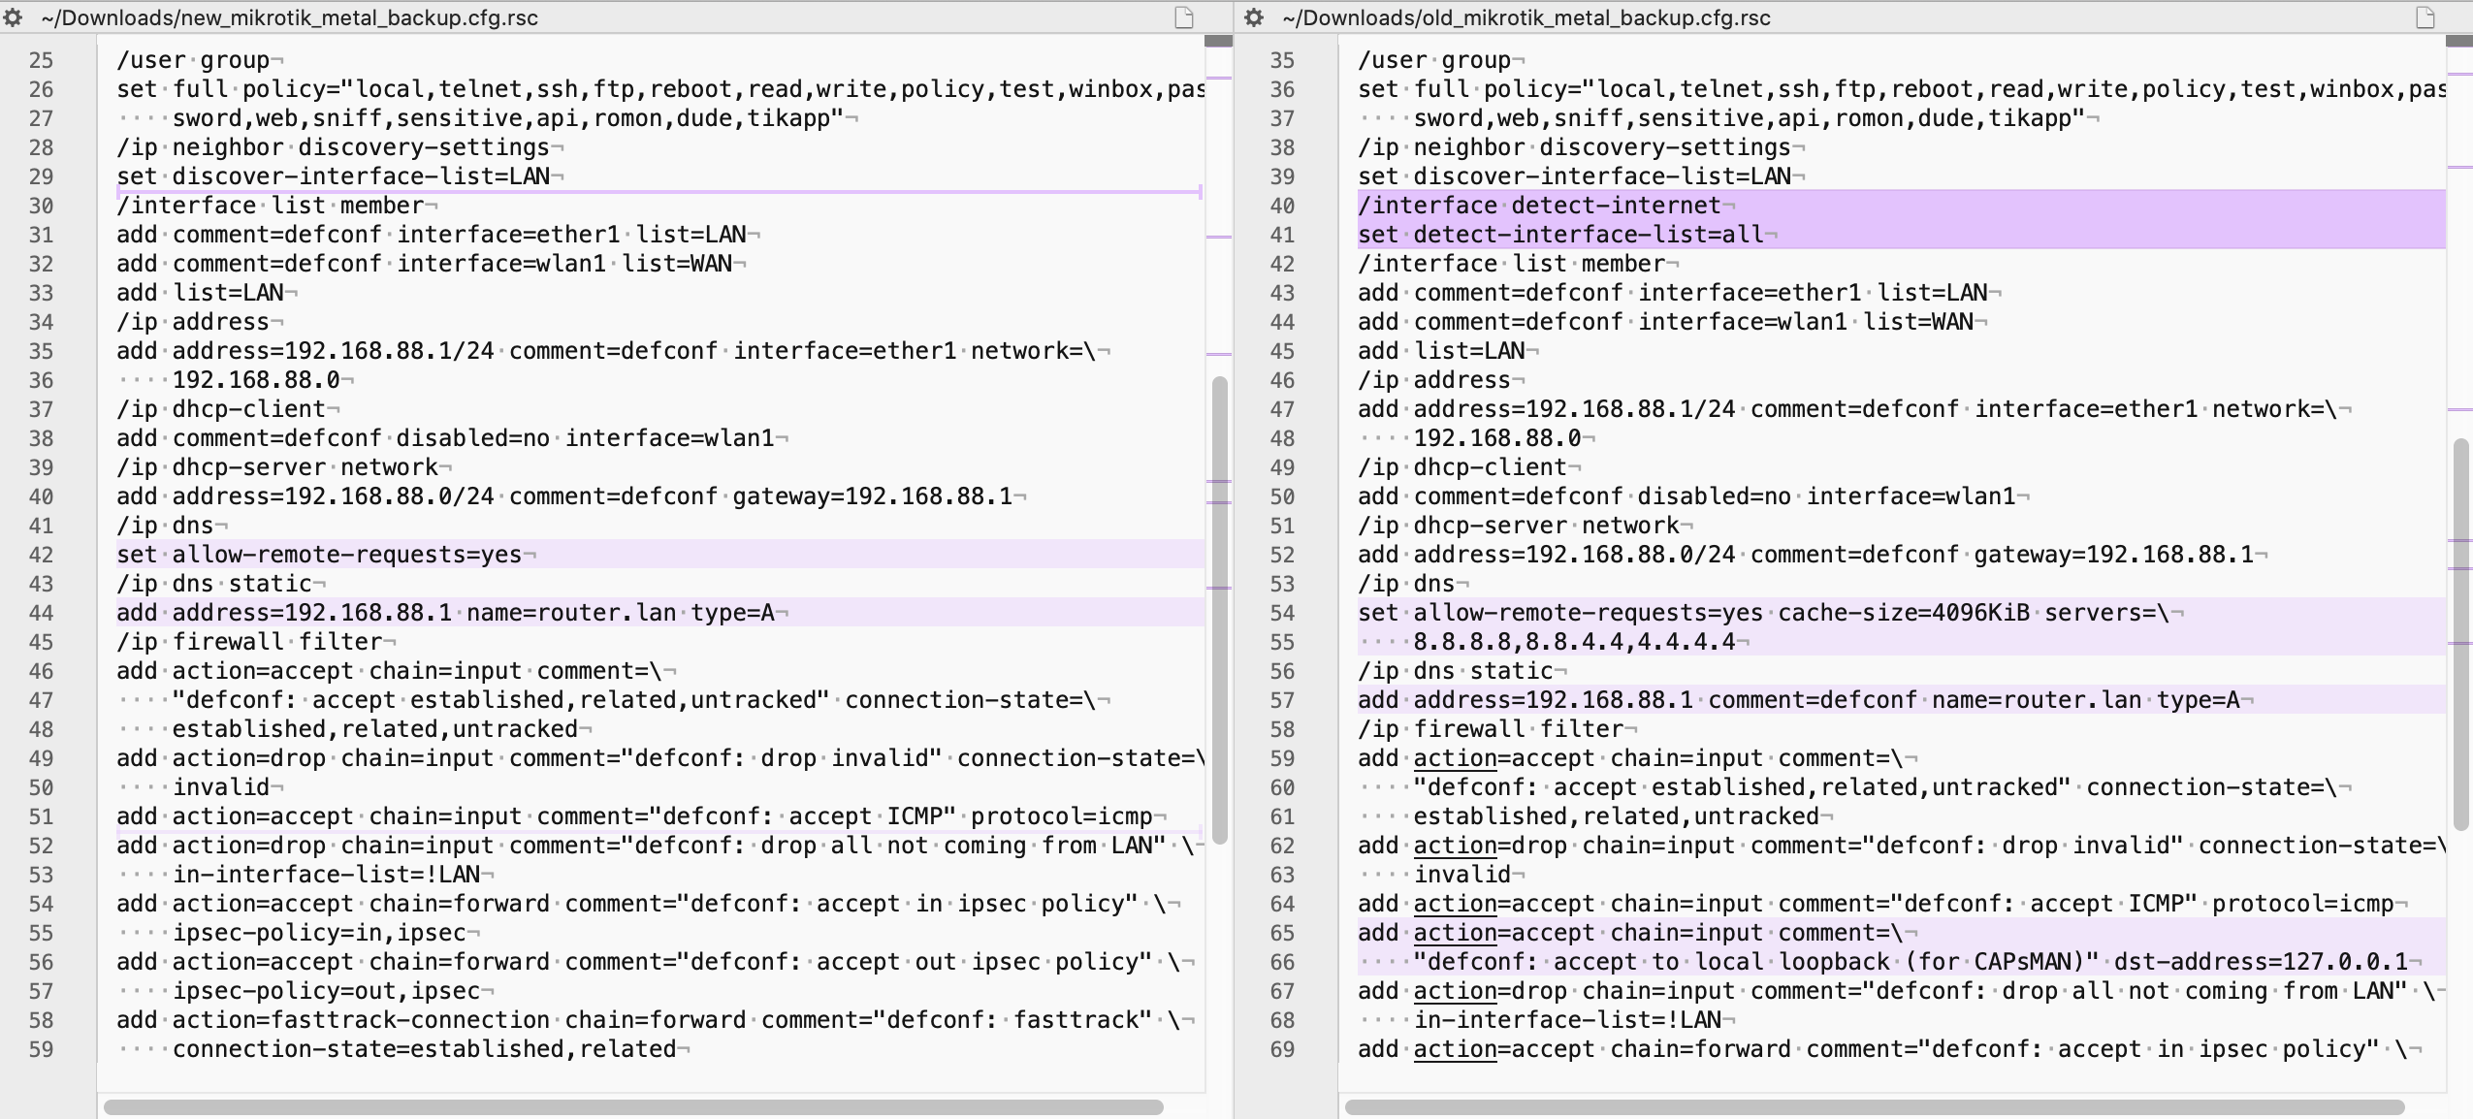Click new_mikrotik_metal_backup.cfg.rsc file path
This screenshot has width=2473, height=1119.
tap(291, 17)
